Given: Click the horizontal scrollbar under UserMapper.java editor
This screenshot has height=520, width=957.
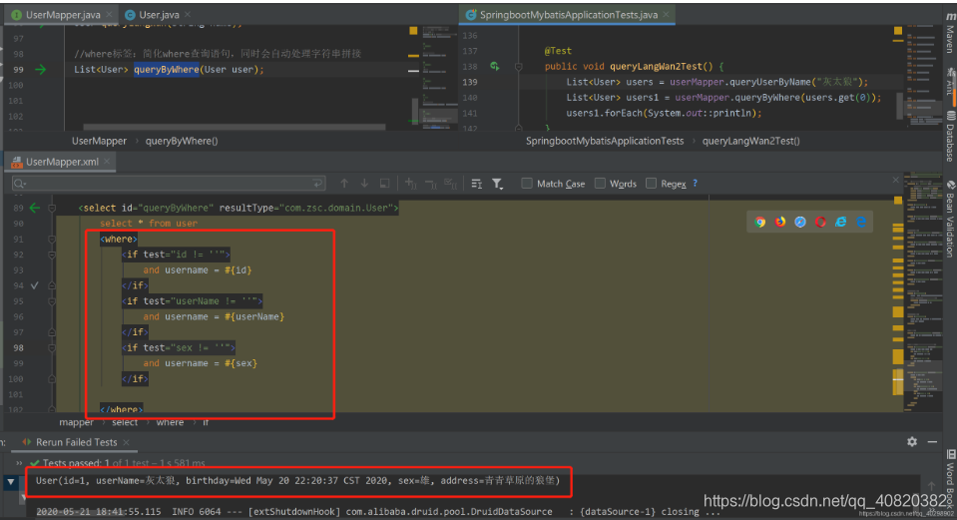Looking at the screenshot, I should point(235,127).
